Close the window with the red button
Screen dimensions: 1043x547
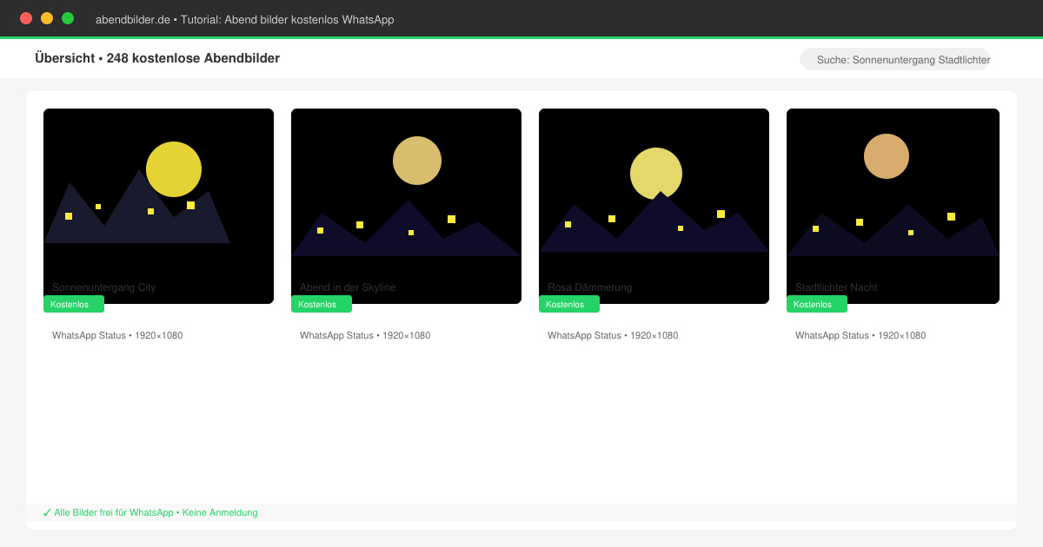point(26,18)
